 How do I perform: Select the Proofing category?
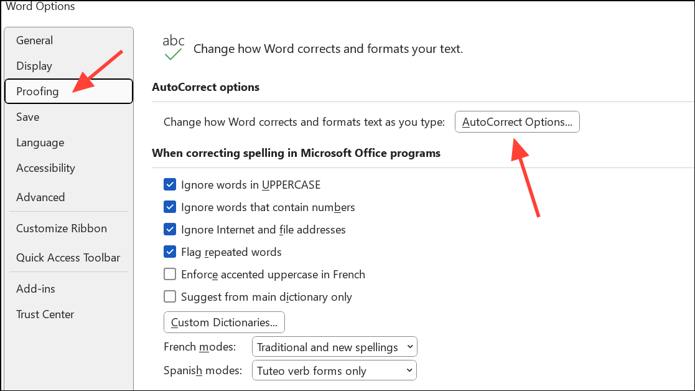(x=68, y=92)
